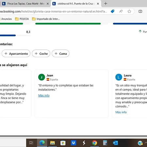
Task: Open File Explorer from the taskbar
Action: [x=52, y=143]
